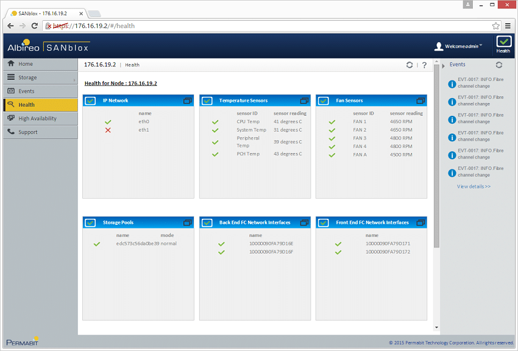Reload the browser page

click(34, 26)
